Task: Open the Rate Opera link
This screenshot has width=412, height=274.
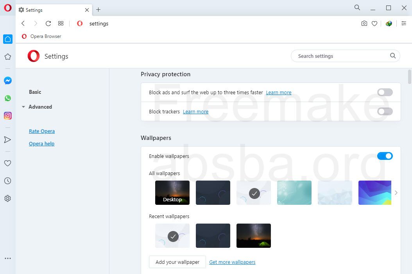Action: 42,131
